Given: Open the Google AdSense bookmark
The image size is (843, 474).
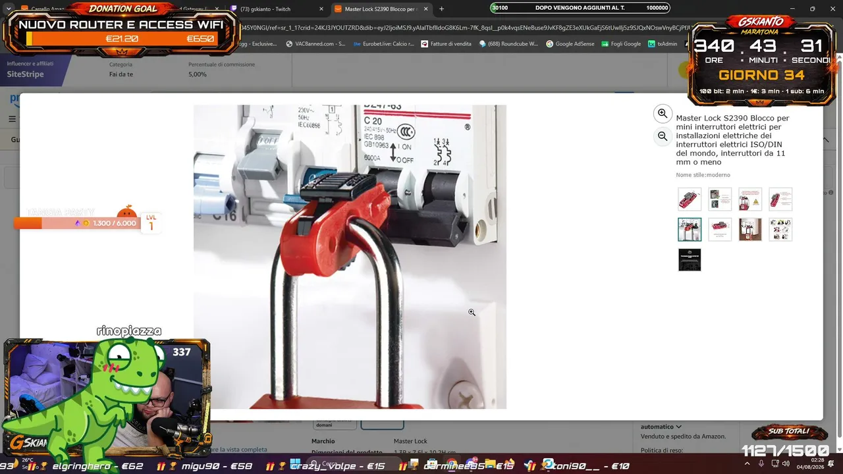Looking at the screenshot, I should [570, 43].
